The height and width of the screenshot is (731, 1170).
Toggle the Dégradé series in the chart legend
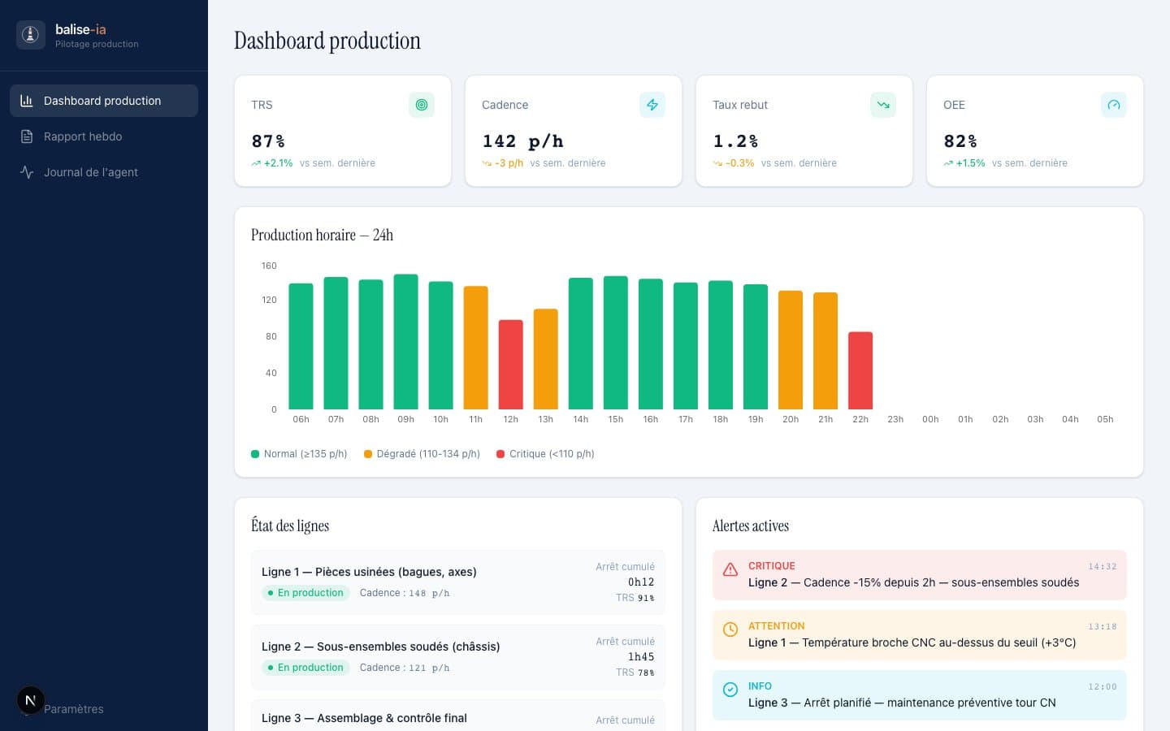tap(422, 454)
